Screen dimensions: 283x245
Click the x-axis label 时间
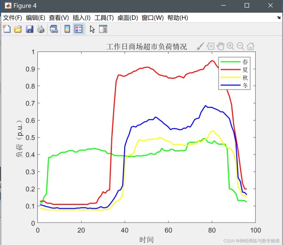[x=146, y=240]
